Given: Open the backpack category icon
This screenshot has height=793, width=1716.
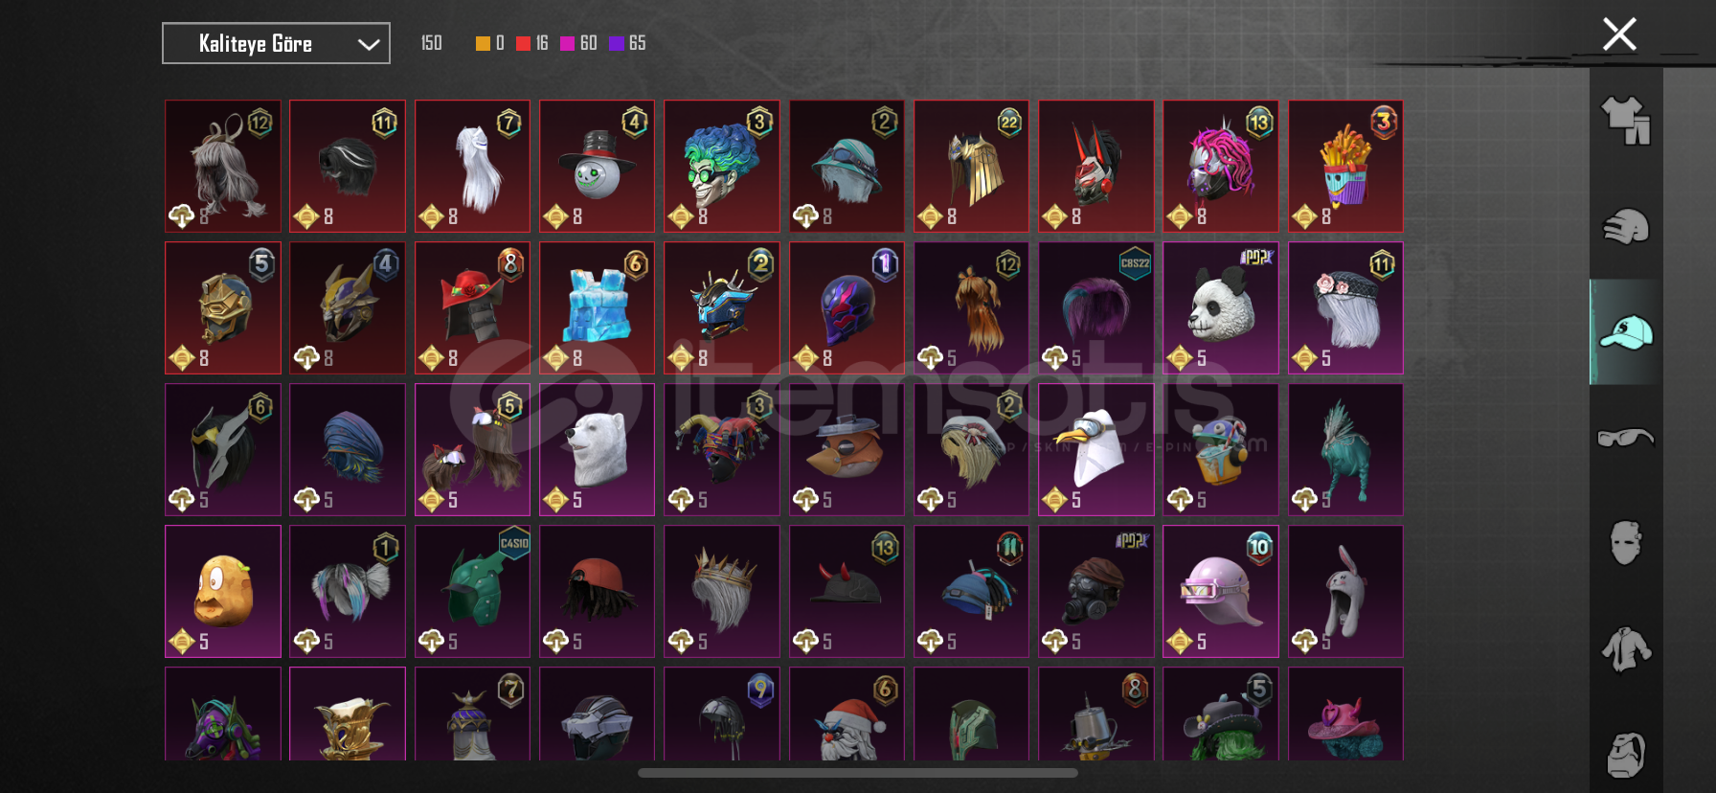Looking at the screenshot, I should [x=1626, y=755].
